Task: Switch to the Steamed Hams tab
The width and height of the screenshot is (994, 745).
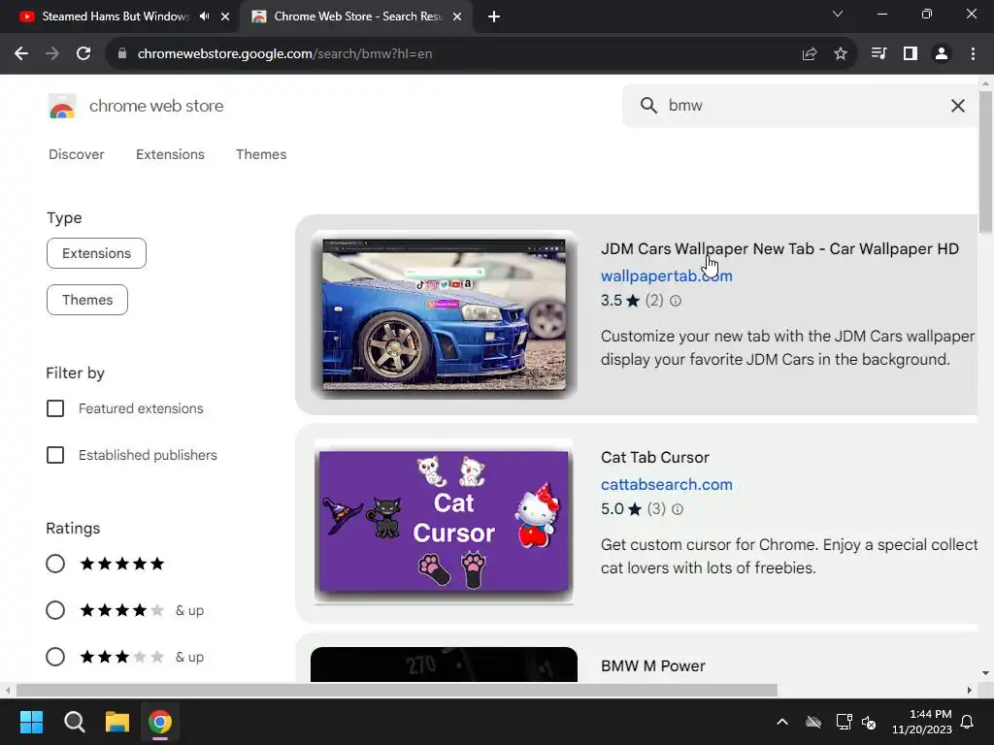Action: pos(116,16)
